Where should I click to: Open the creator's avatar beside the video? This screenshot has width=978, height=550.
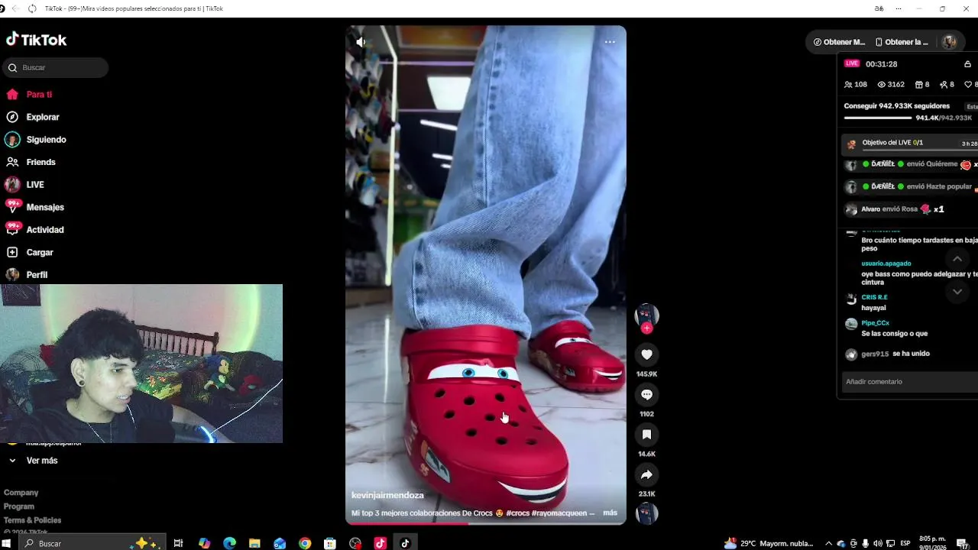click(646, 314)
